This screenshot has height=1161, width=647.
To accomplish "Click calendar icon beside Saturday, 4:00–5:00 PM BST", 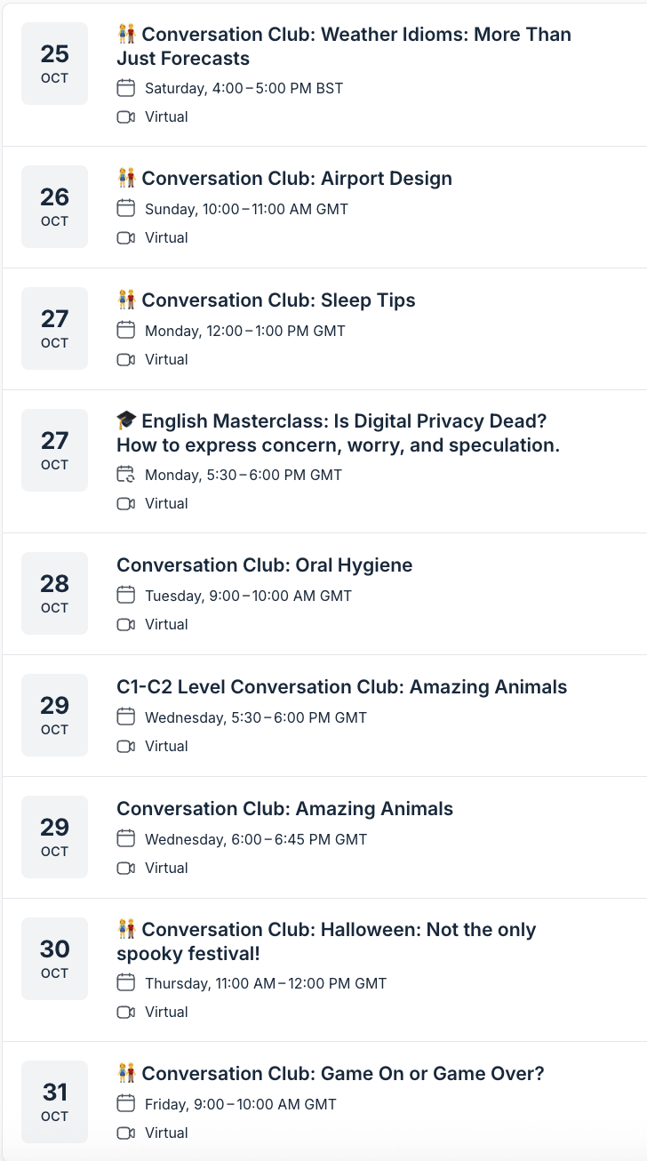I will [126, 88].
